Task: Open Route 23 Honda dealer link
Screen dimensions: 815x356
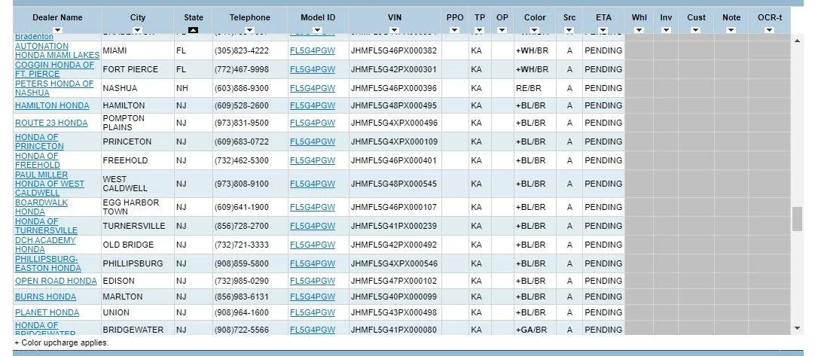Action: [x=51, y=123]
